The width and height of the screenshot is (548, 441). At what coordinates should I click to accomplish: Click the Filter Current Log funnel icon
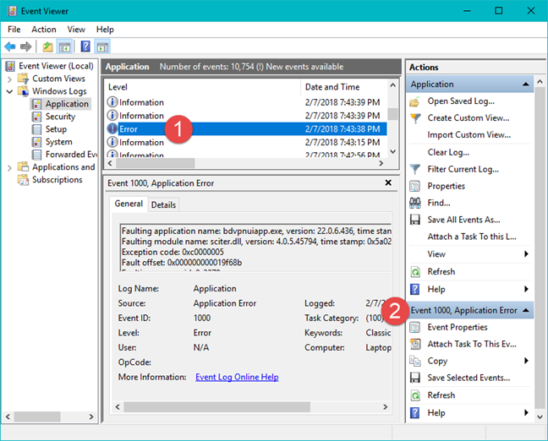pyautogui.click(x=415, y=169)
